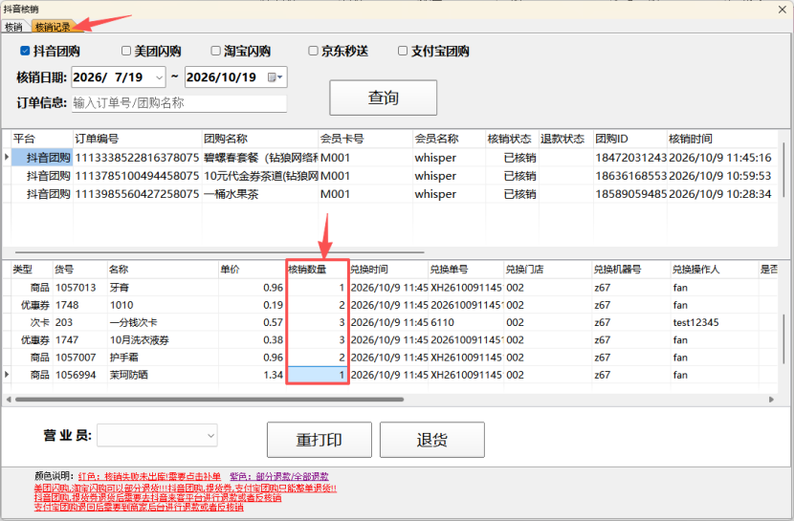794x521 pixels.
Task: Open the 营业员 dropdown list
Action: (x=211, y=436)
